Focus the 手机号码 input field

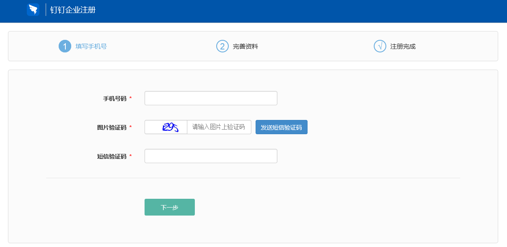tap(211, 98)
